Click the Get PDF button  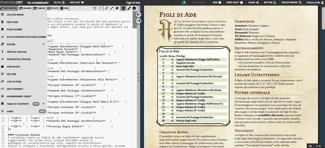click(x=270, y=3)
